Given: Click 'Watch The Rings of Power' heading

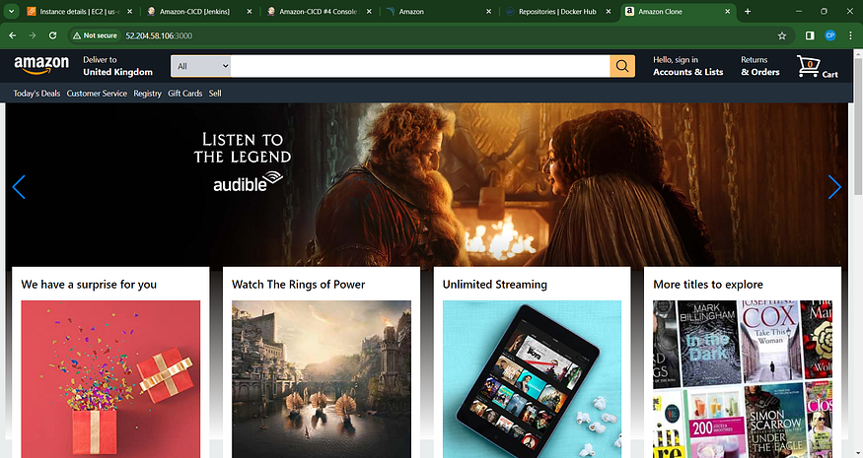Looking at the screenshot, I should (x=298, y=285).
